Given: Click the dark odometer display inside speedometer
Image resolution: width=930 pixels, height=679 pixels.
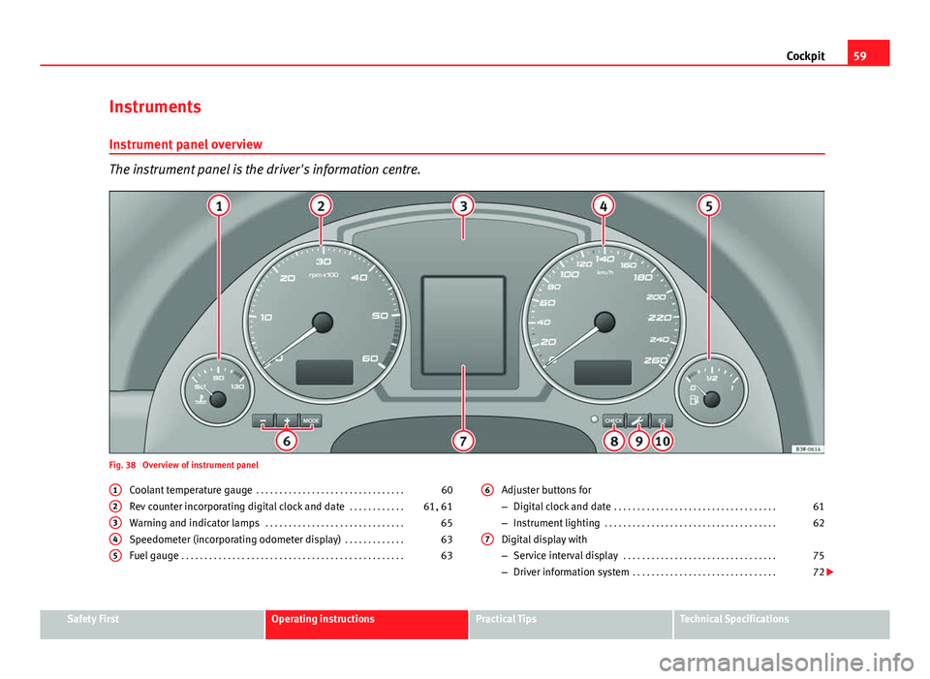Looking at the screenshot, I should coord(603,372).
